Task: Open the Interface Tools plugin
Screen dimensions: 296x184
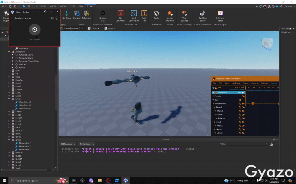Action: point(220,16)
